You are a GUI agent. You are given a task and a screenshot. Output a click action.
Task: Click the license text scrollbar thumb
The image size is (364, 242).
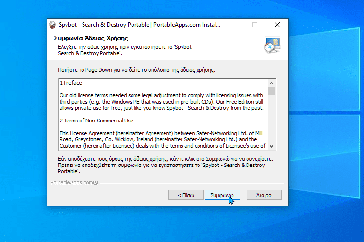pos(271,91)
